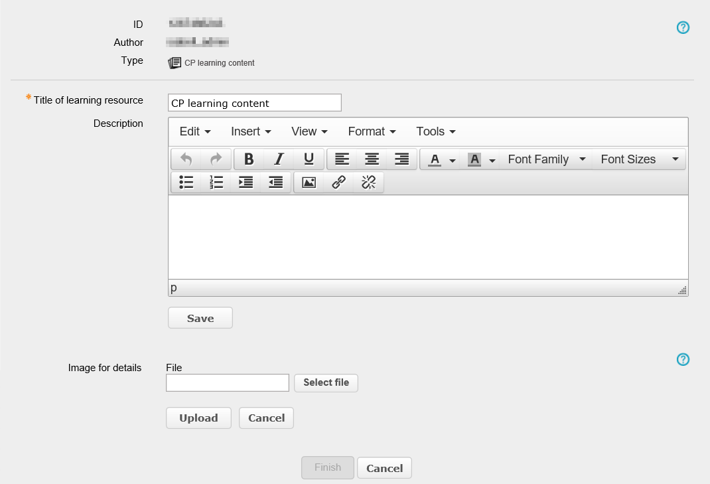The image size is (710, 484).
Task: Center align the description text
Action: pos(372,159)
